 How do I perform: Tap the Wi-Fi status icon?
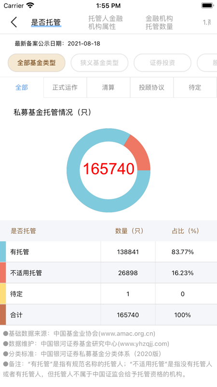point(30,5)
